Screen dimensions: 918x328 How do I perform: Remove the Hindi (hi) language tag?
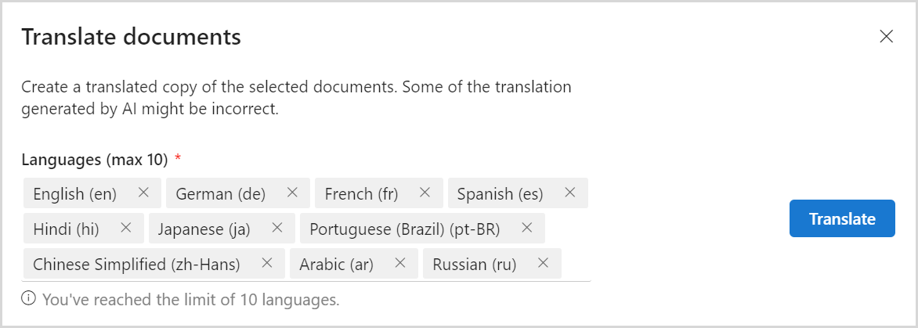[x=126, y=228]
